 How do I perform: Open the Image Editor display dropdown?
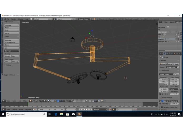(x=172, y=67)
